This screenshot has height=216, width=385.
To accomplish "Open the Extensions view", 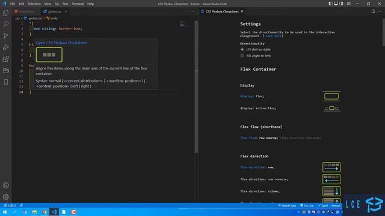I will [5, 59].
